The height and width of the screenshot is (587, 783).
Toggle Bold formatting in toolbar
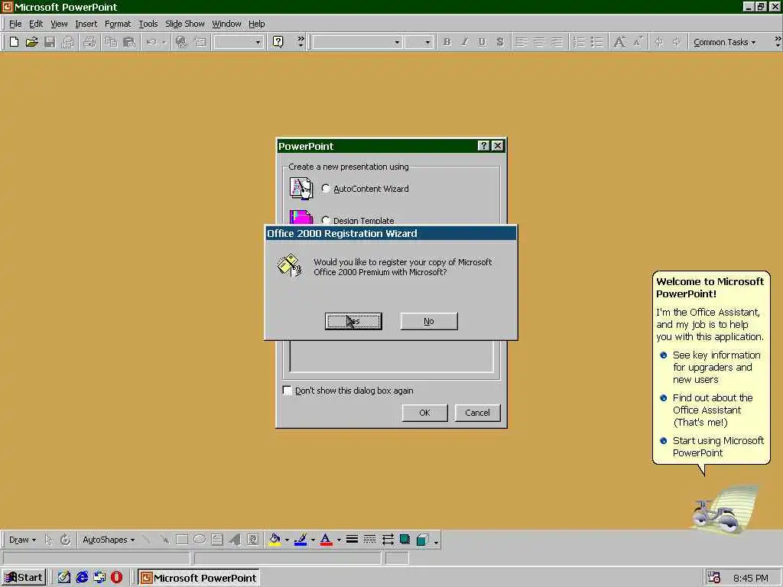click(447, 42)
